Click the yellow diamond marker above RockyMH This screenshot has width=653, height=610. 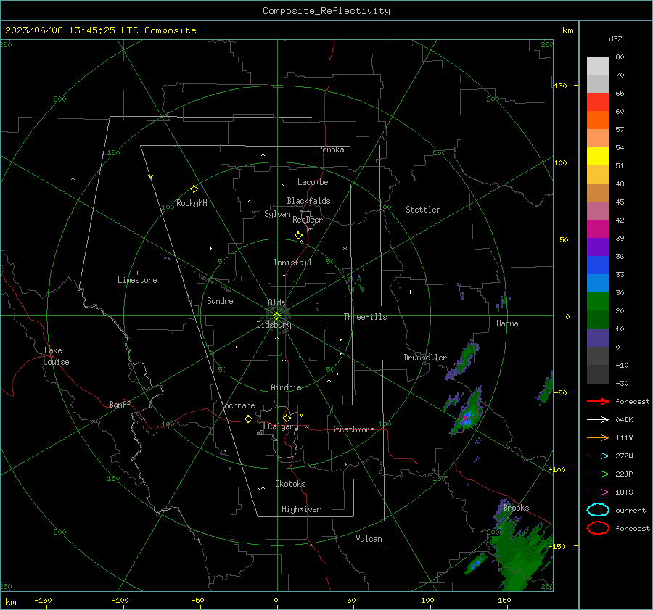coord(194,189)
